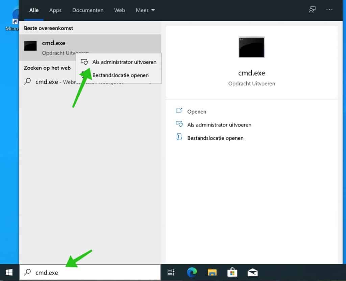This screenshot has width=346, height=281.
Task: Click the account sign-in icon in search
Action: (x=312, y=10)
